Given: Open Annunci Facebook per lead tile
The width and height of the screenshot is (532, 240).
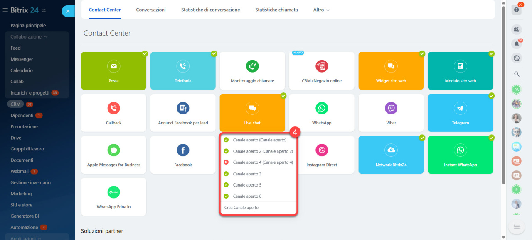Looking at the screenshot, I should click(x=183, y=113).
